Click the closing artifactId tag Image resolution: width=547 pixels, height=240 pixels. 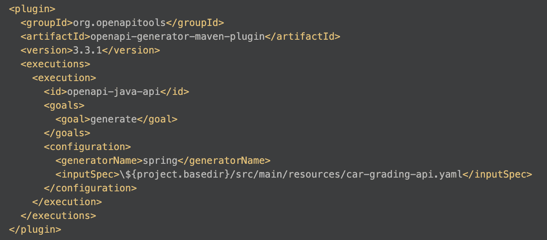pyautogui.click(x=302, y=36)
